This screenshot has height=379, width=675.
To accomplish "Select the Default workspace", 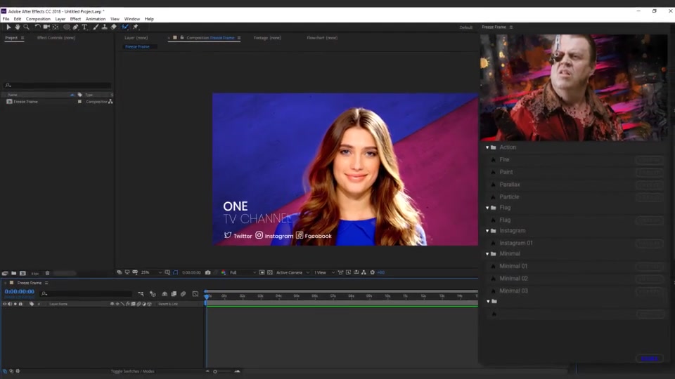I will [x=465, y=27].
